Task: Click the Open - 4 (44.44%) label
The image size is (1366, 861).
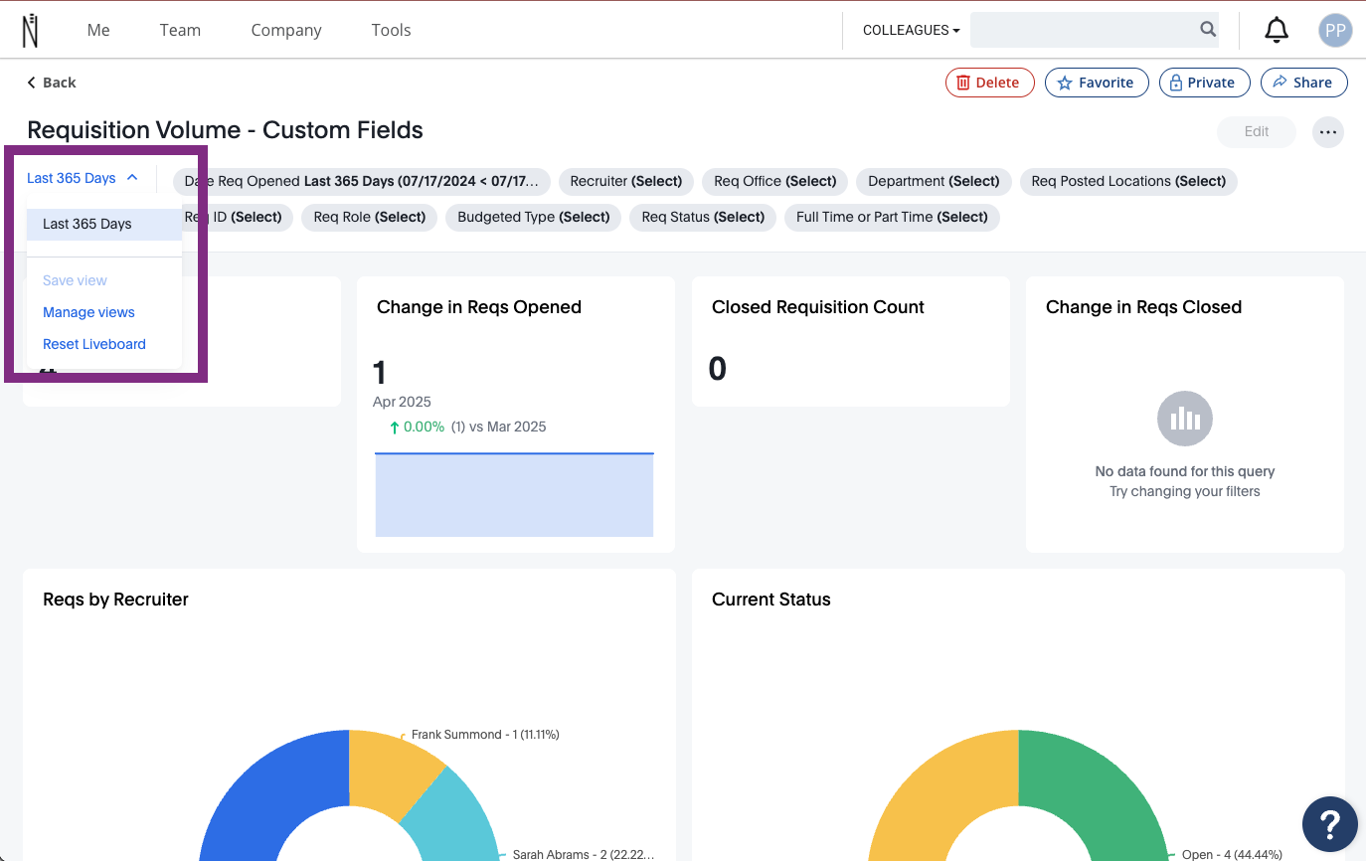Action: click(x=1232, y=854)
